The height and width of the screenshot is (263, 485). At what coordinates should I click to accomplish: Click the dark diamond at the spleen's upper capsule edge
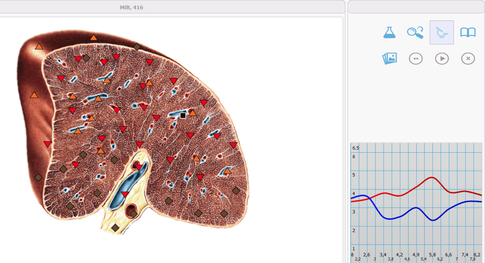tap(137, 47)
